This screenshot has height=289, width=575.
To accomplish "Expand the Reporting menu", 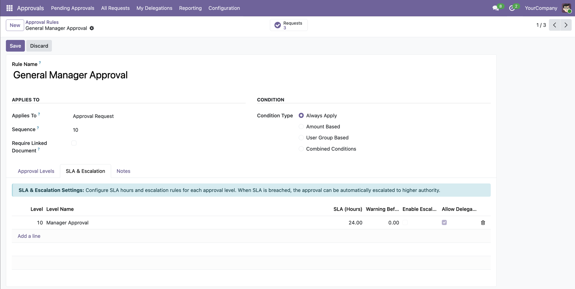I will tap(190, 8).
